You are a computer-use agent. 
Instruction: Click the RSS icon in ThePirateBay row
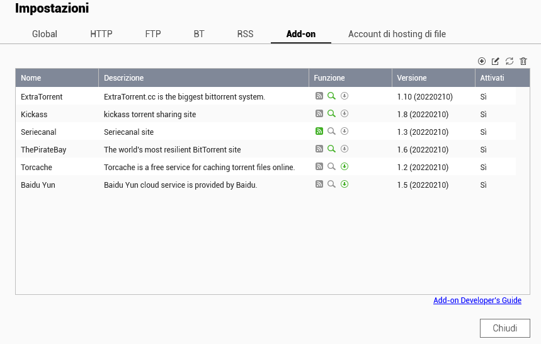319,149
